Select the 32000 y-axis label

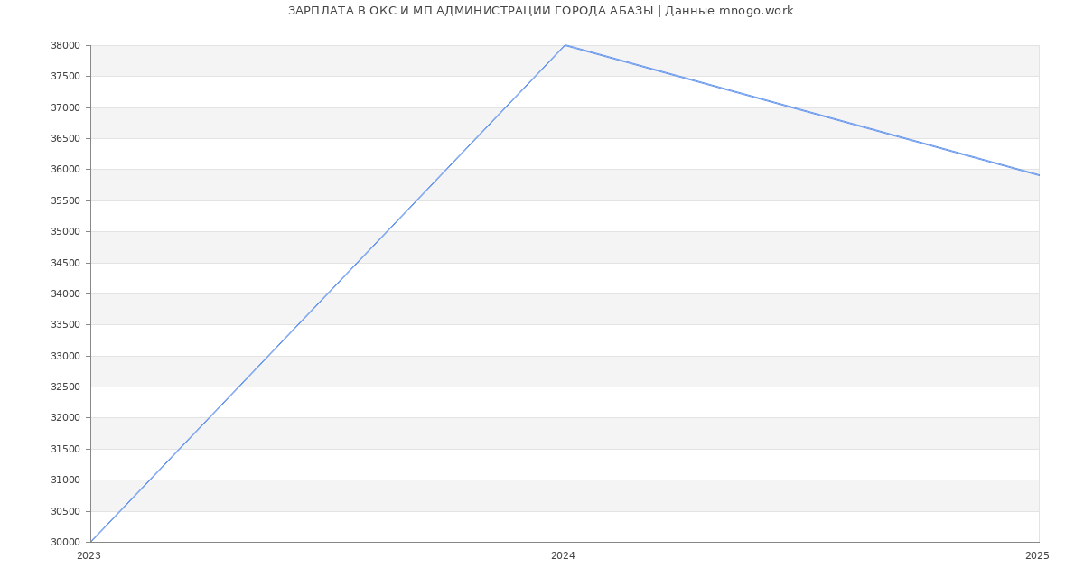click(x=65, y=417)
